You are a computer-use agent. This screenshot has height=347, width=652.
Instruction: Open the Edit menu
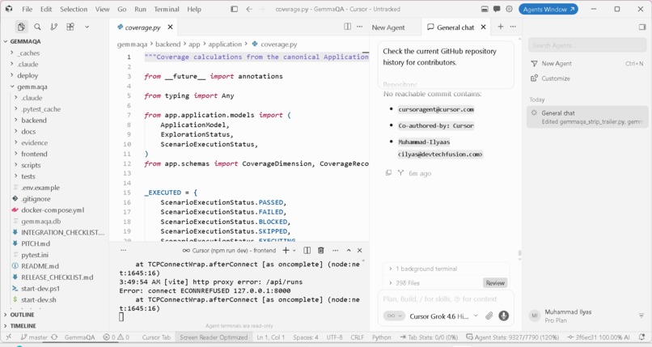point(46,9)
